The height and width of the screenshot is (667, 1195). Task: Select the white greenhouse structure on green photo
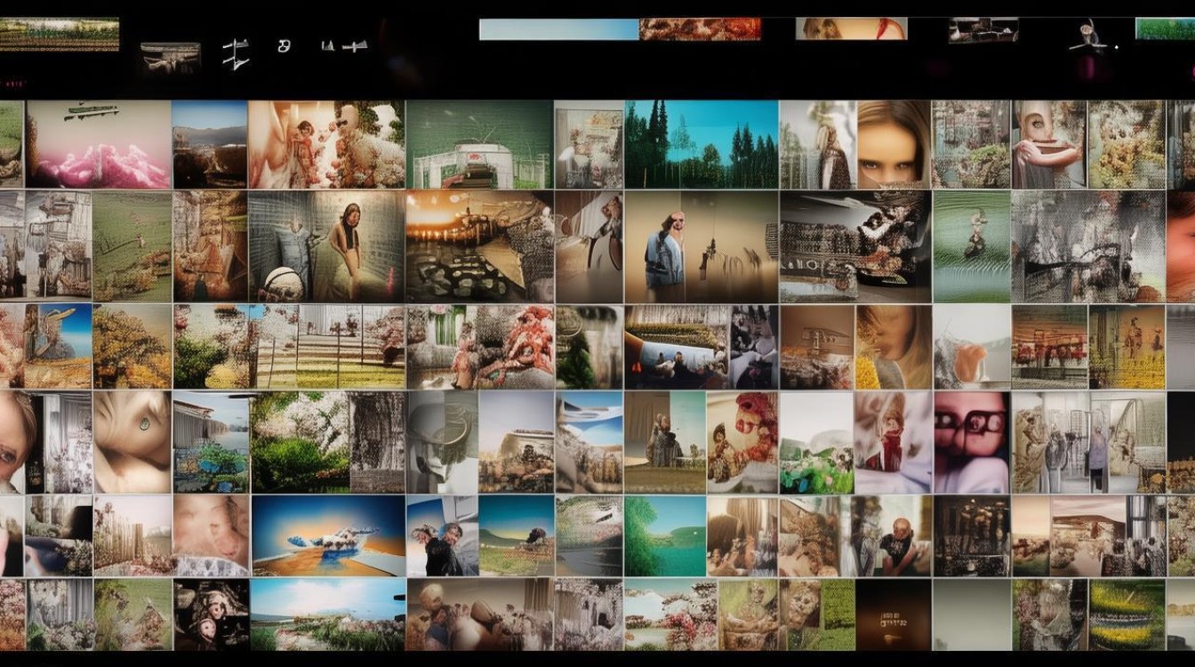point(479,144)
